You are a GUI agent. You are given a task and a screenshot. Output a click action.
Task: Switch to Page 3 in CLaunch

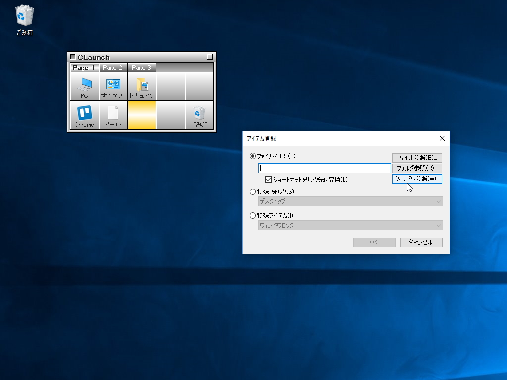pyautogui.click(x=142, y=67)
